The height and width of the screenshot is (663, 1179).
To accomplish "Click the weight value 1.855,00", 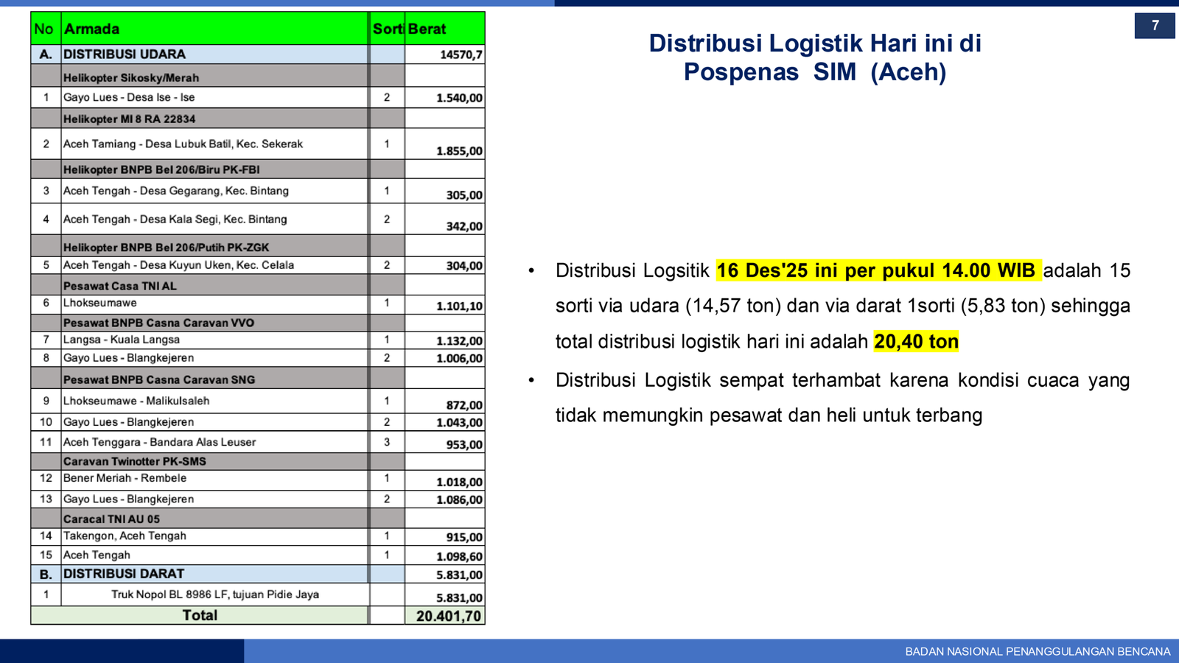I will coord(459,151).
